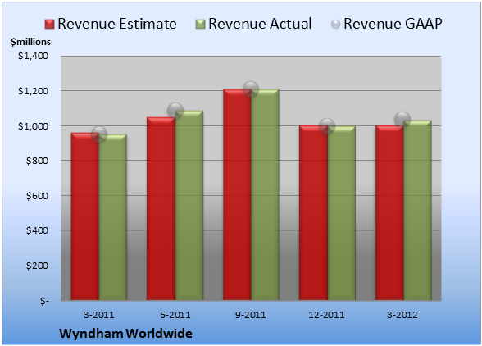This screenshot has height=346, width=482.
Task: Select the 9-2011 Revenue Actual green bar
Action: 265,194
